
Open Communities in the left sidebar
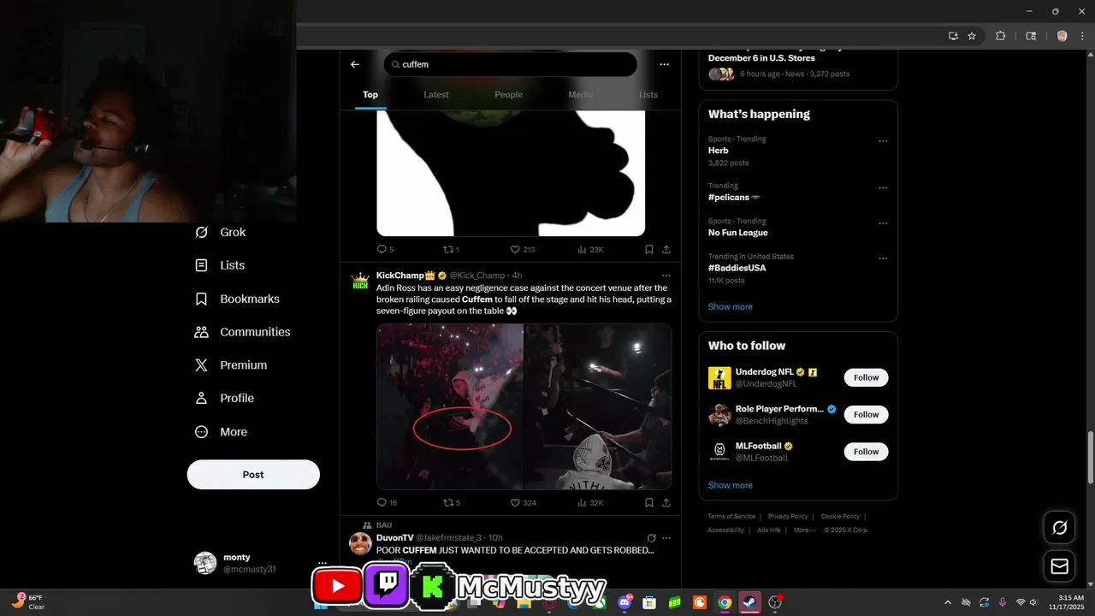click(x=242, y=332)
